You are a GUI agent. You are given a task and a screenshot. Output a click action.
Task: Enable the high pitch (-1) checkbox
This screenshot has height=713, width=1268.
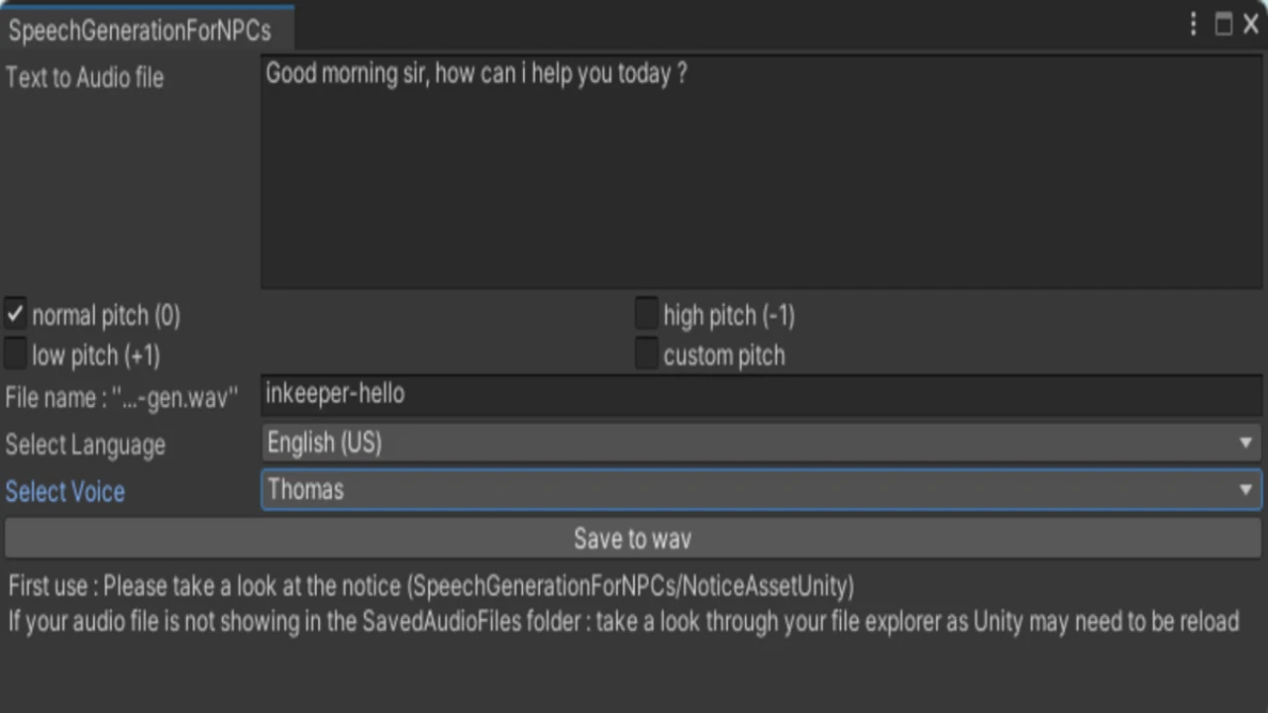[646, 315]
